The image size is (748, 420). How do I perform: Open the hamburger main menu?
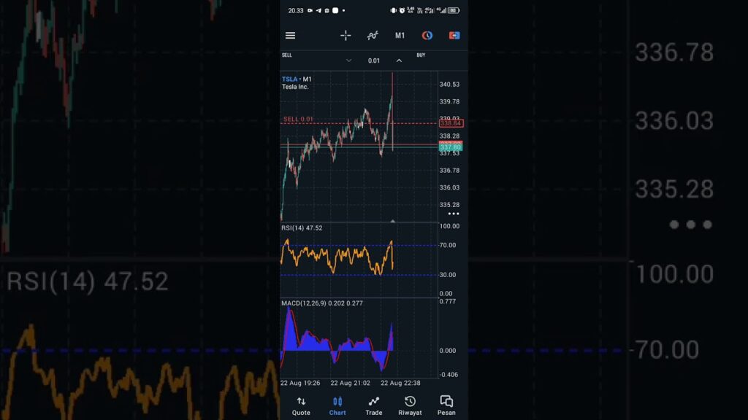(x=290, y=36)
